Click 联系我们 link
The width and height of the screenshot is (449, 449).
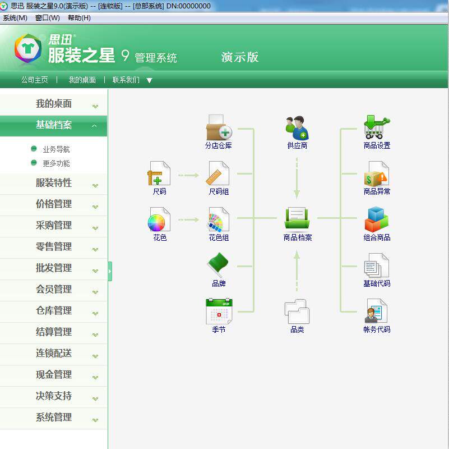click(x=126, y=80)
